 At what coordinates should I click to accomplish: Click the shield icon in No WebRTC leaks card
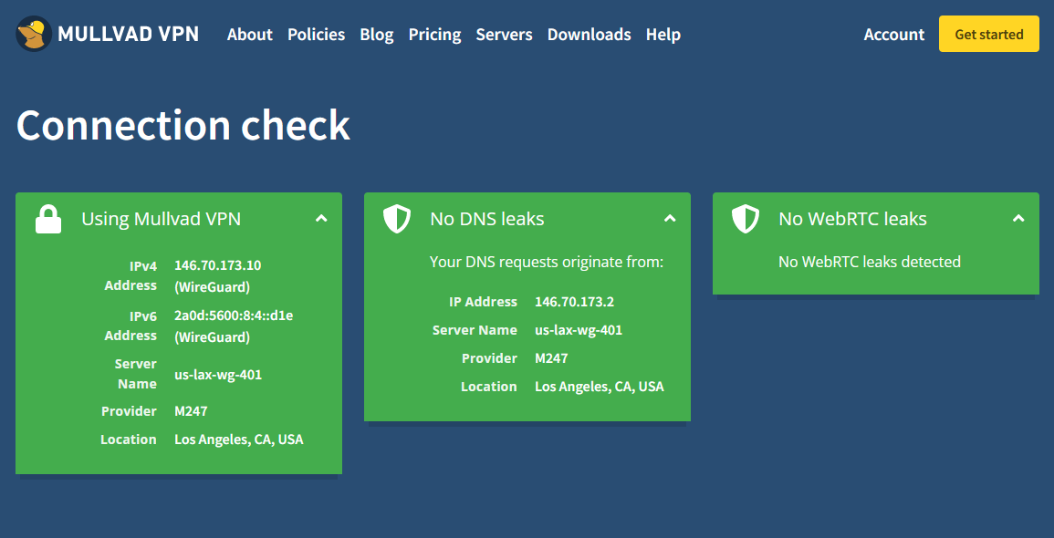[x=746, y=219]
